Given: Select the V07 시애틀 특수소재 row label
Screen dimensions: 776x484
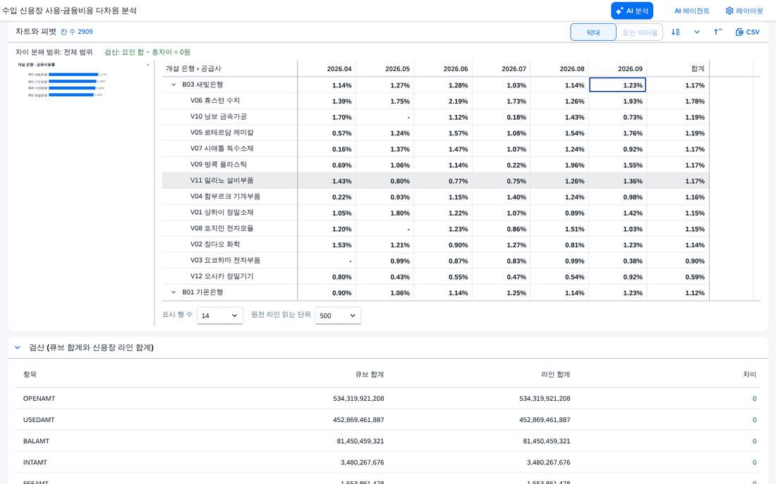Looking at the screenshot, I should pos(222,149).
